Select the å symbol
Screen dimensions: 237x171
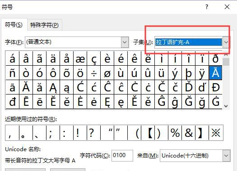tap(66, 59)
